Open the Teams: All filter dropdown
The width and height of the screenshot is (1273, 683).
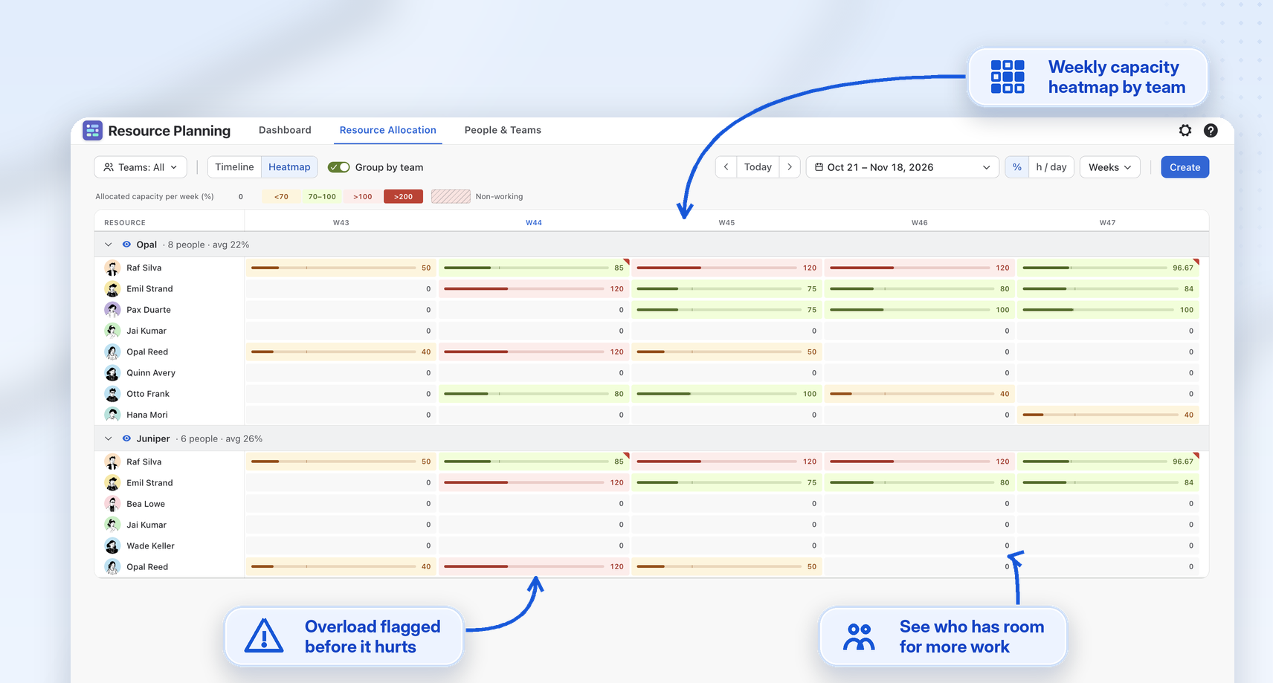tap(141, 167)
